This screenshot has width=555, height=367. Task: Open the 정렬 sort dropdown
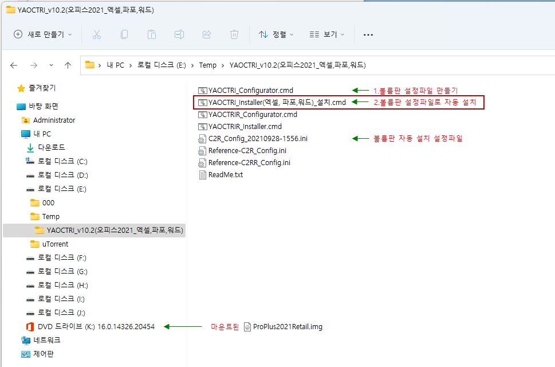pos(276,34)
